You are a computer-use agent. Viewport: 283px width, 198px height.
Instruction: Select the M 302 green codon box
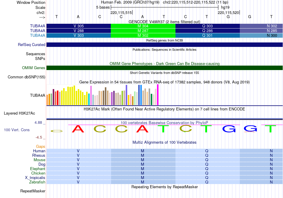pyautogui.click(x=143, y=35)
